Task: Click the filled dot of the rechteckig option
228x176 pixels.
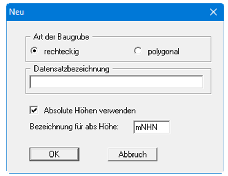Action: coord(34,51)
